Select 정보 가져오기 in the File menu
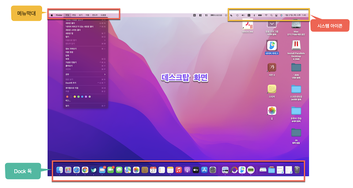353x188 pixels. [85, 49]
